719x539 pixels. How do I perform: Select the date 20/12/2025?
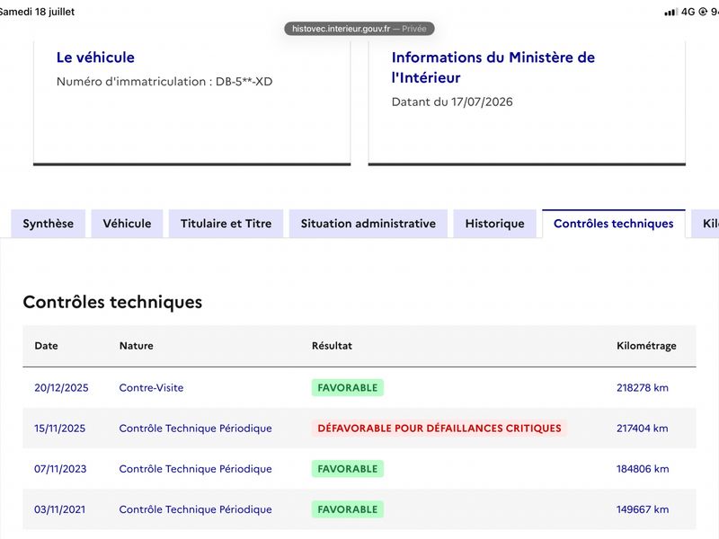tap(61, 388)
